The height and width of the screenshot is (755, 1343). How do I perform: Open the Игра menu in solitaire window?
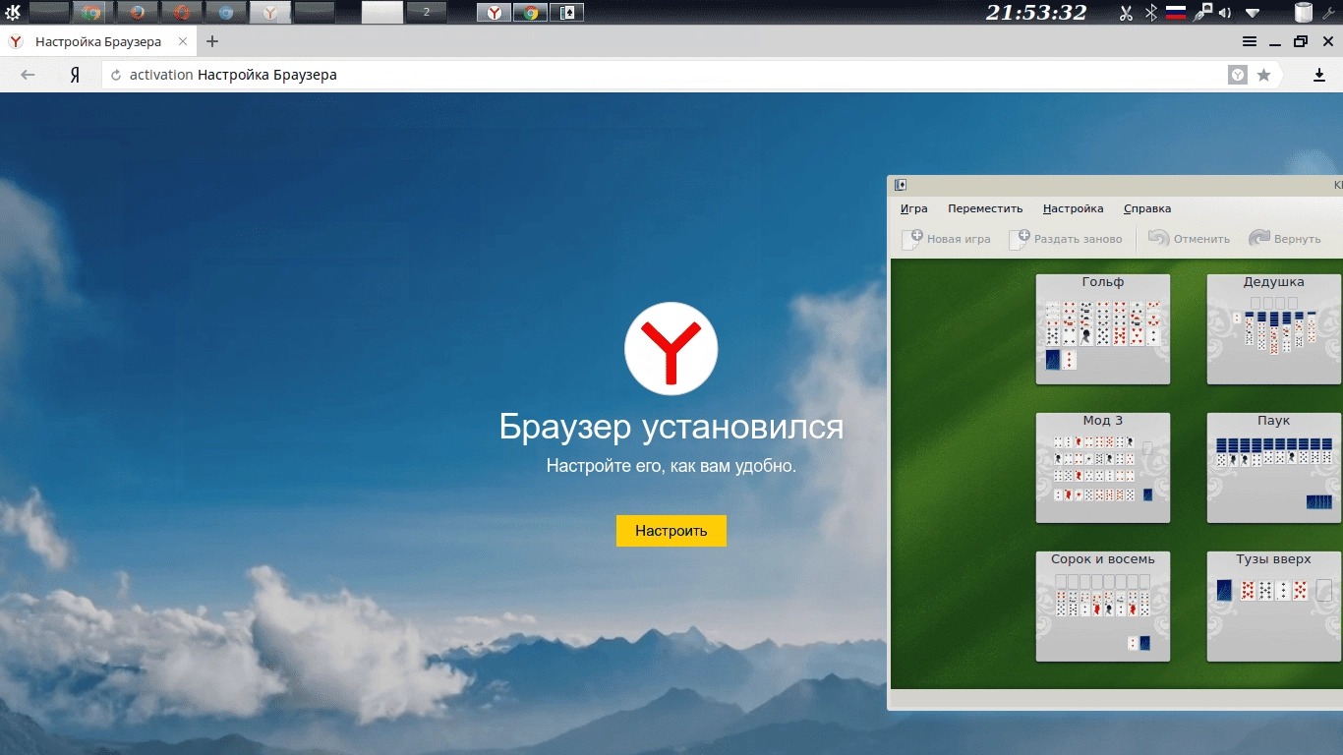pyautogui.click(x=914, y=208)
